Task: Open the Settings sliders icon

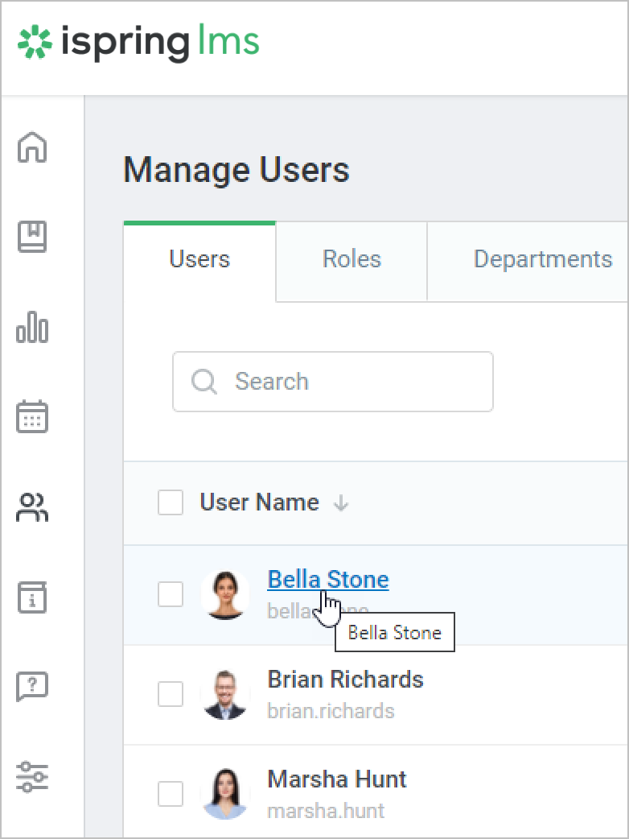Action: (x=33, y=777)
